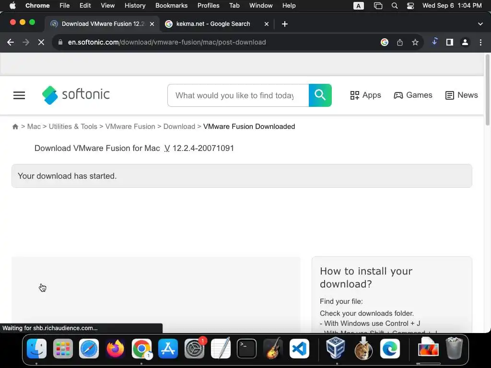Screen dimensions: 491x368
Task: Open the Window menu
Action: click(x=261, y=6)
